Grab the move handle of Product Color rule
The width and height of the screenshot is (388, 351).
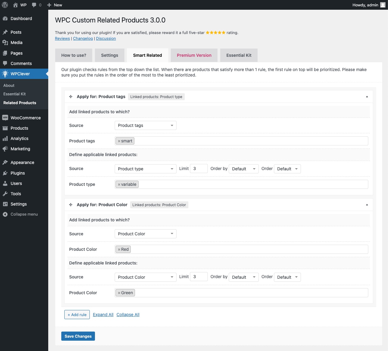(x=71, y=205)
